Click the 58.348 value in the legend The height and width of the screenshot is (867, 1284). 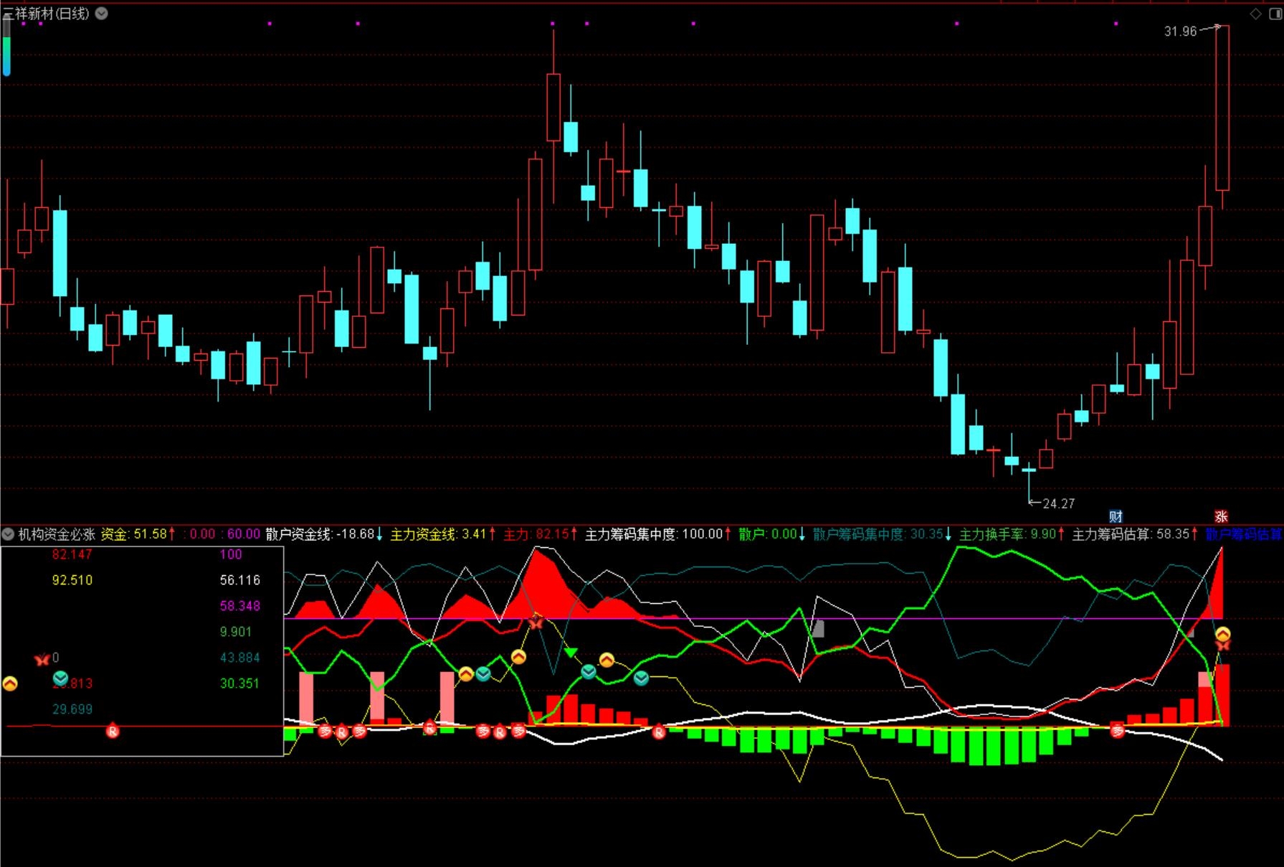click(239, 606)
